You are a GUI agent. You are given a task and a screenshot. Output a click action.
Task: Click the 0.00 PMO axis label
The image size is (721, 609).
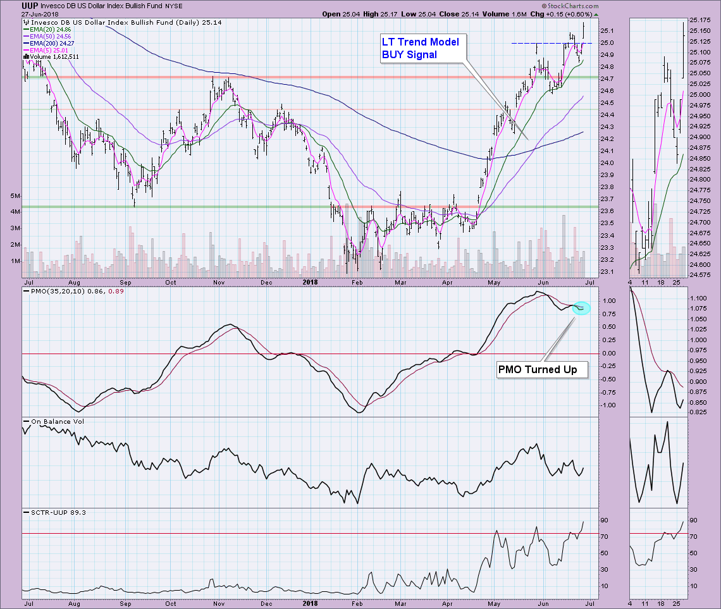609,354
